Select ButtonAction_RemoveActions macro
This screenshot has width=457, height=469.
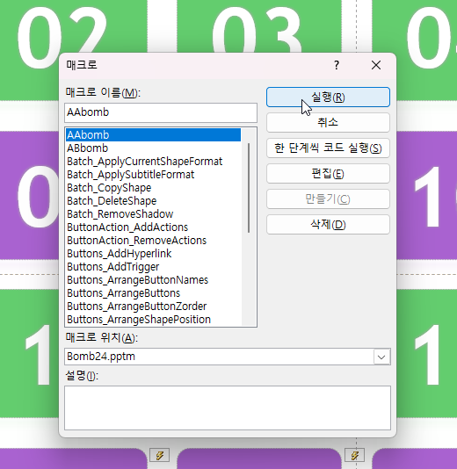[153, 240]
